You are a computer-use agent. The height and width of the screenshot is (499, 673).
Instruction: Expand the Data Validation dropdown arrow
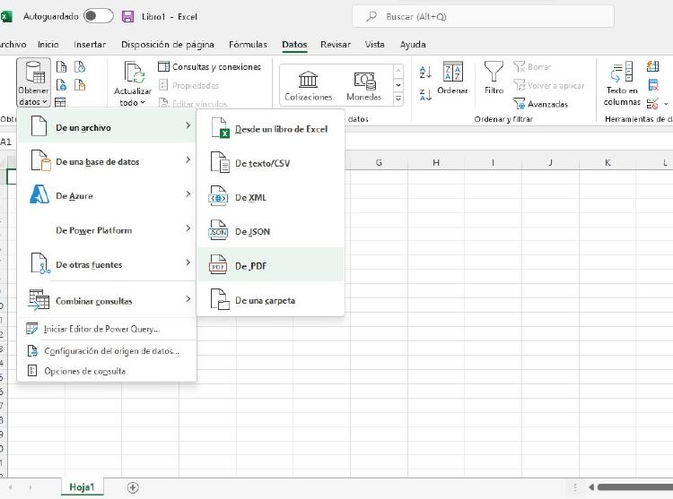[x=666, y=104]
